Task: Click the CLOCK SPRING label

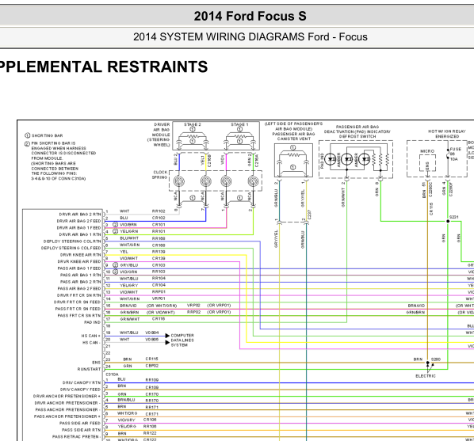Action: click(x=160, y=175)
